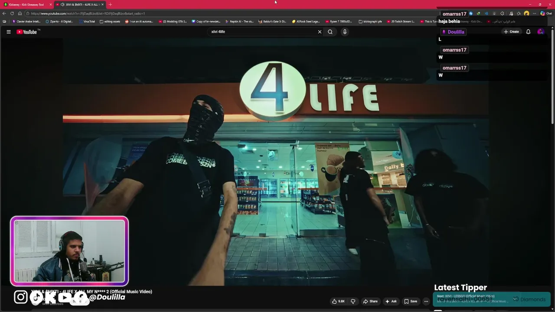This screenshot has width=555, height=312.
Task: Open the browser profile avatar
Action: 526,13
